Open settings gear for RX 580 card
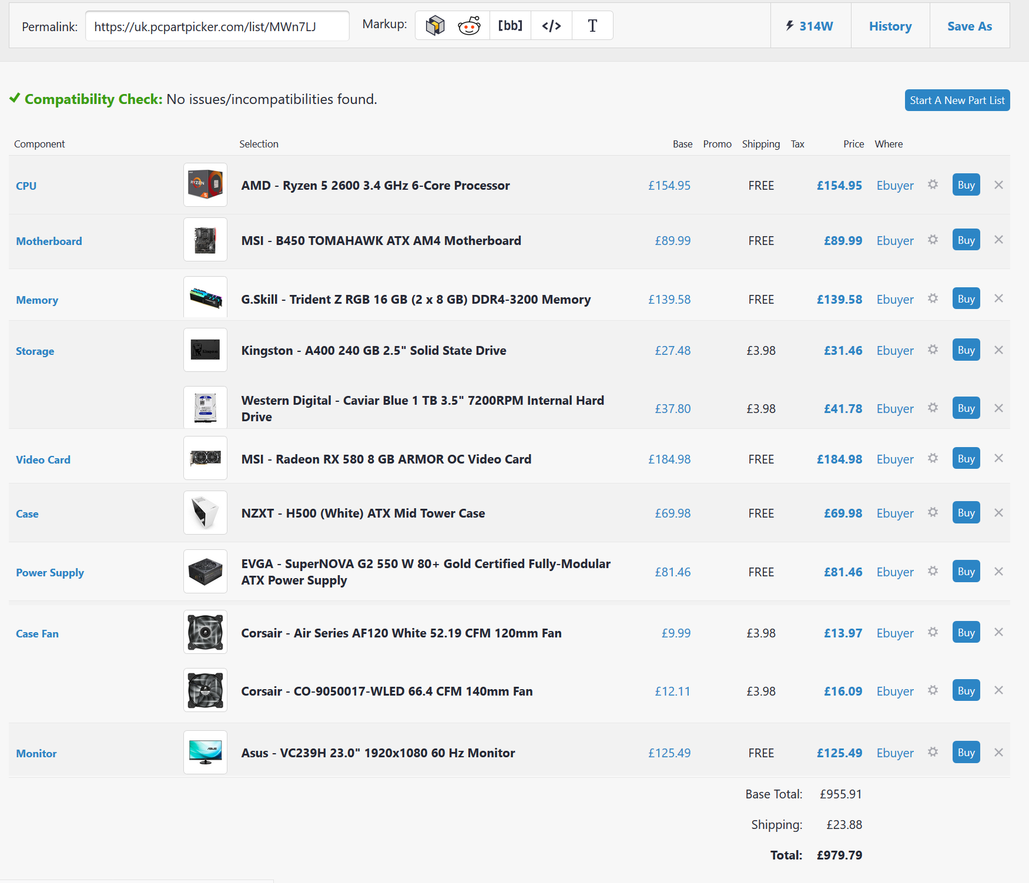Viewport: 1029px width, 883px height. point(933,458)
